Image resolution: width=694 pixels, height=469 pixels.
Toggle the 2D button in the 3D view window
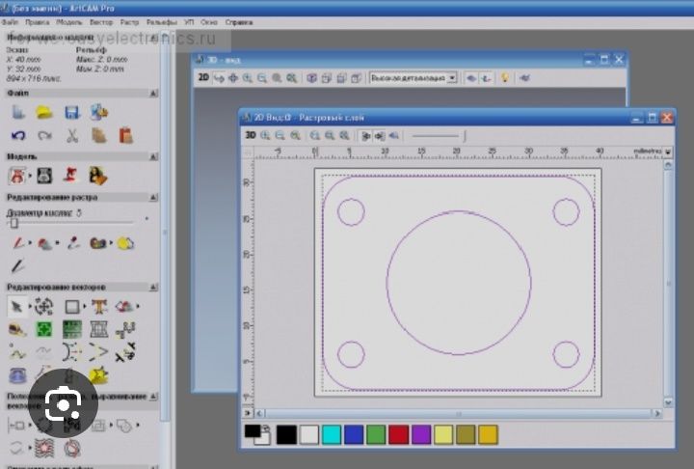(x=203, y=77)
